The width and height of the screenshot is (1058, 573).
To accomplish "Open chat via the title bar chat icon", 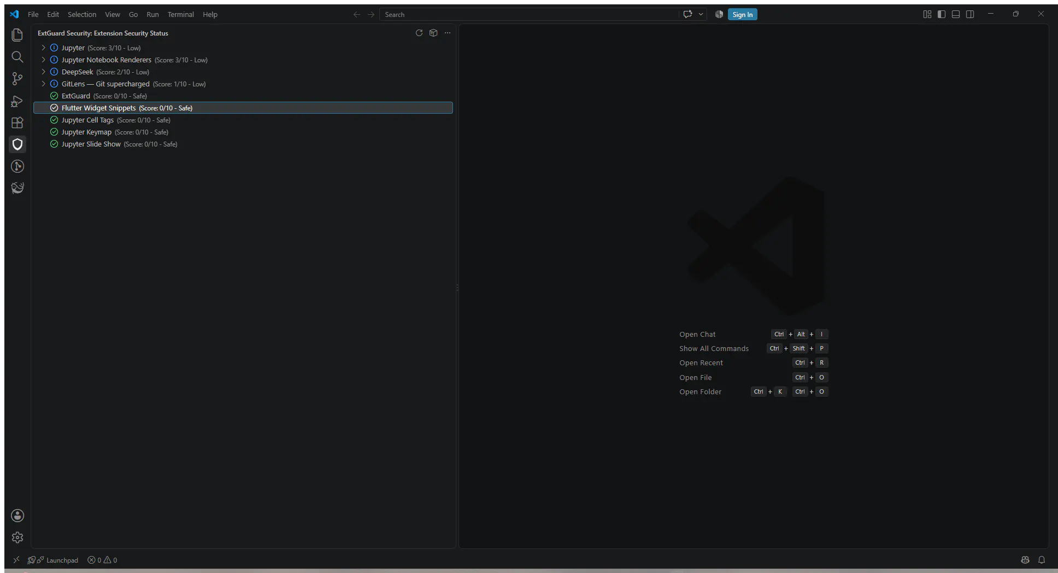I will (687, 15).
